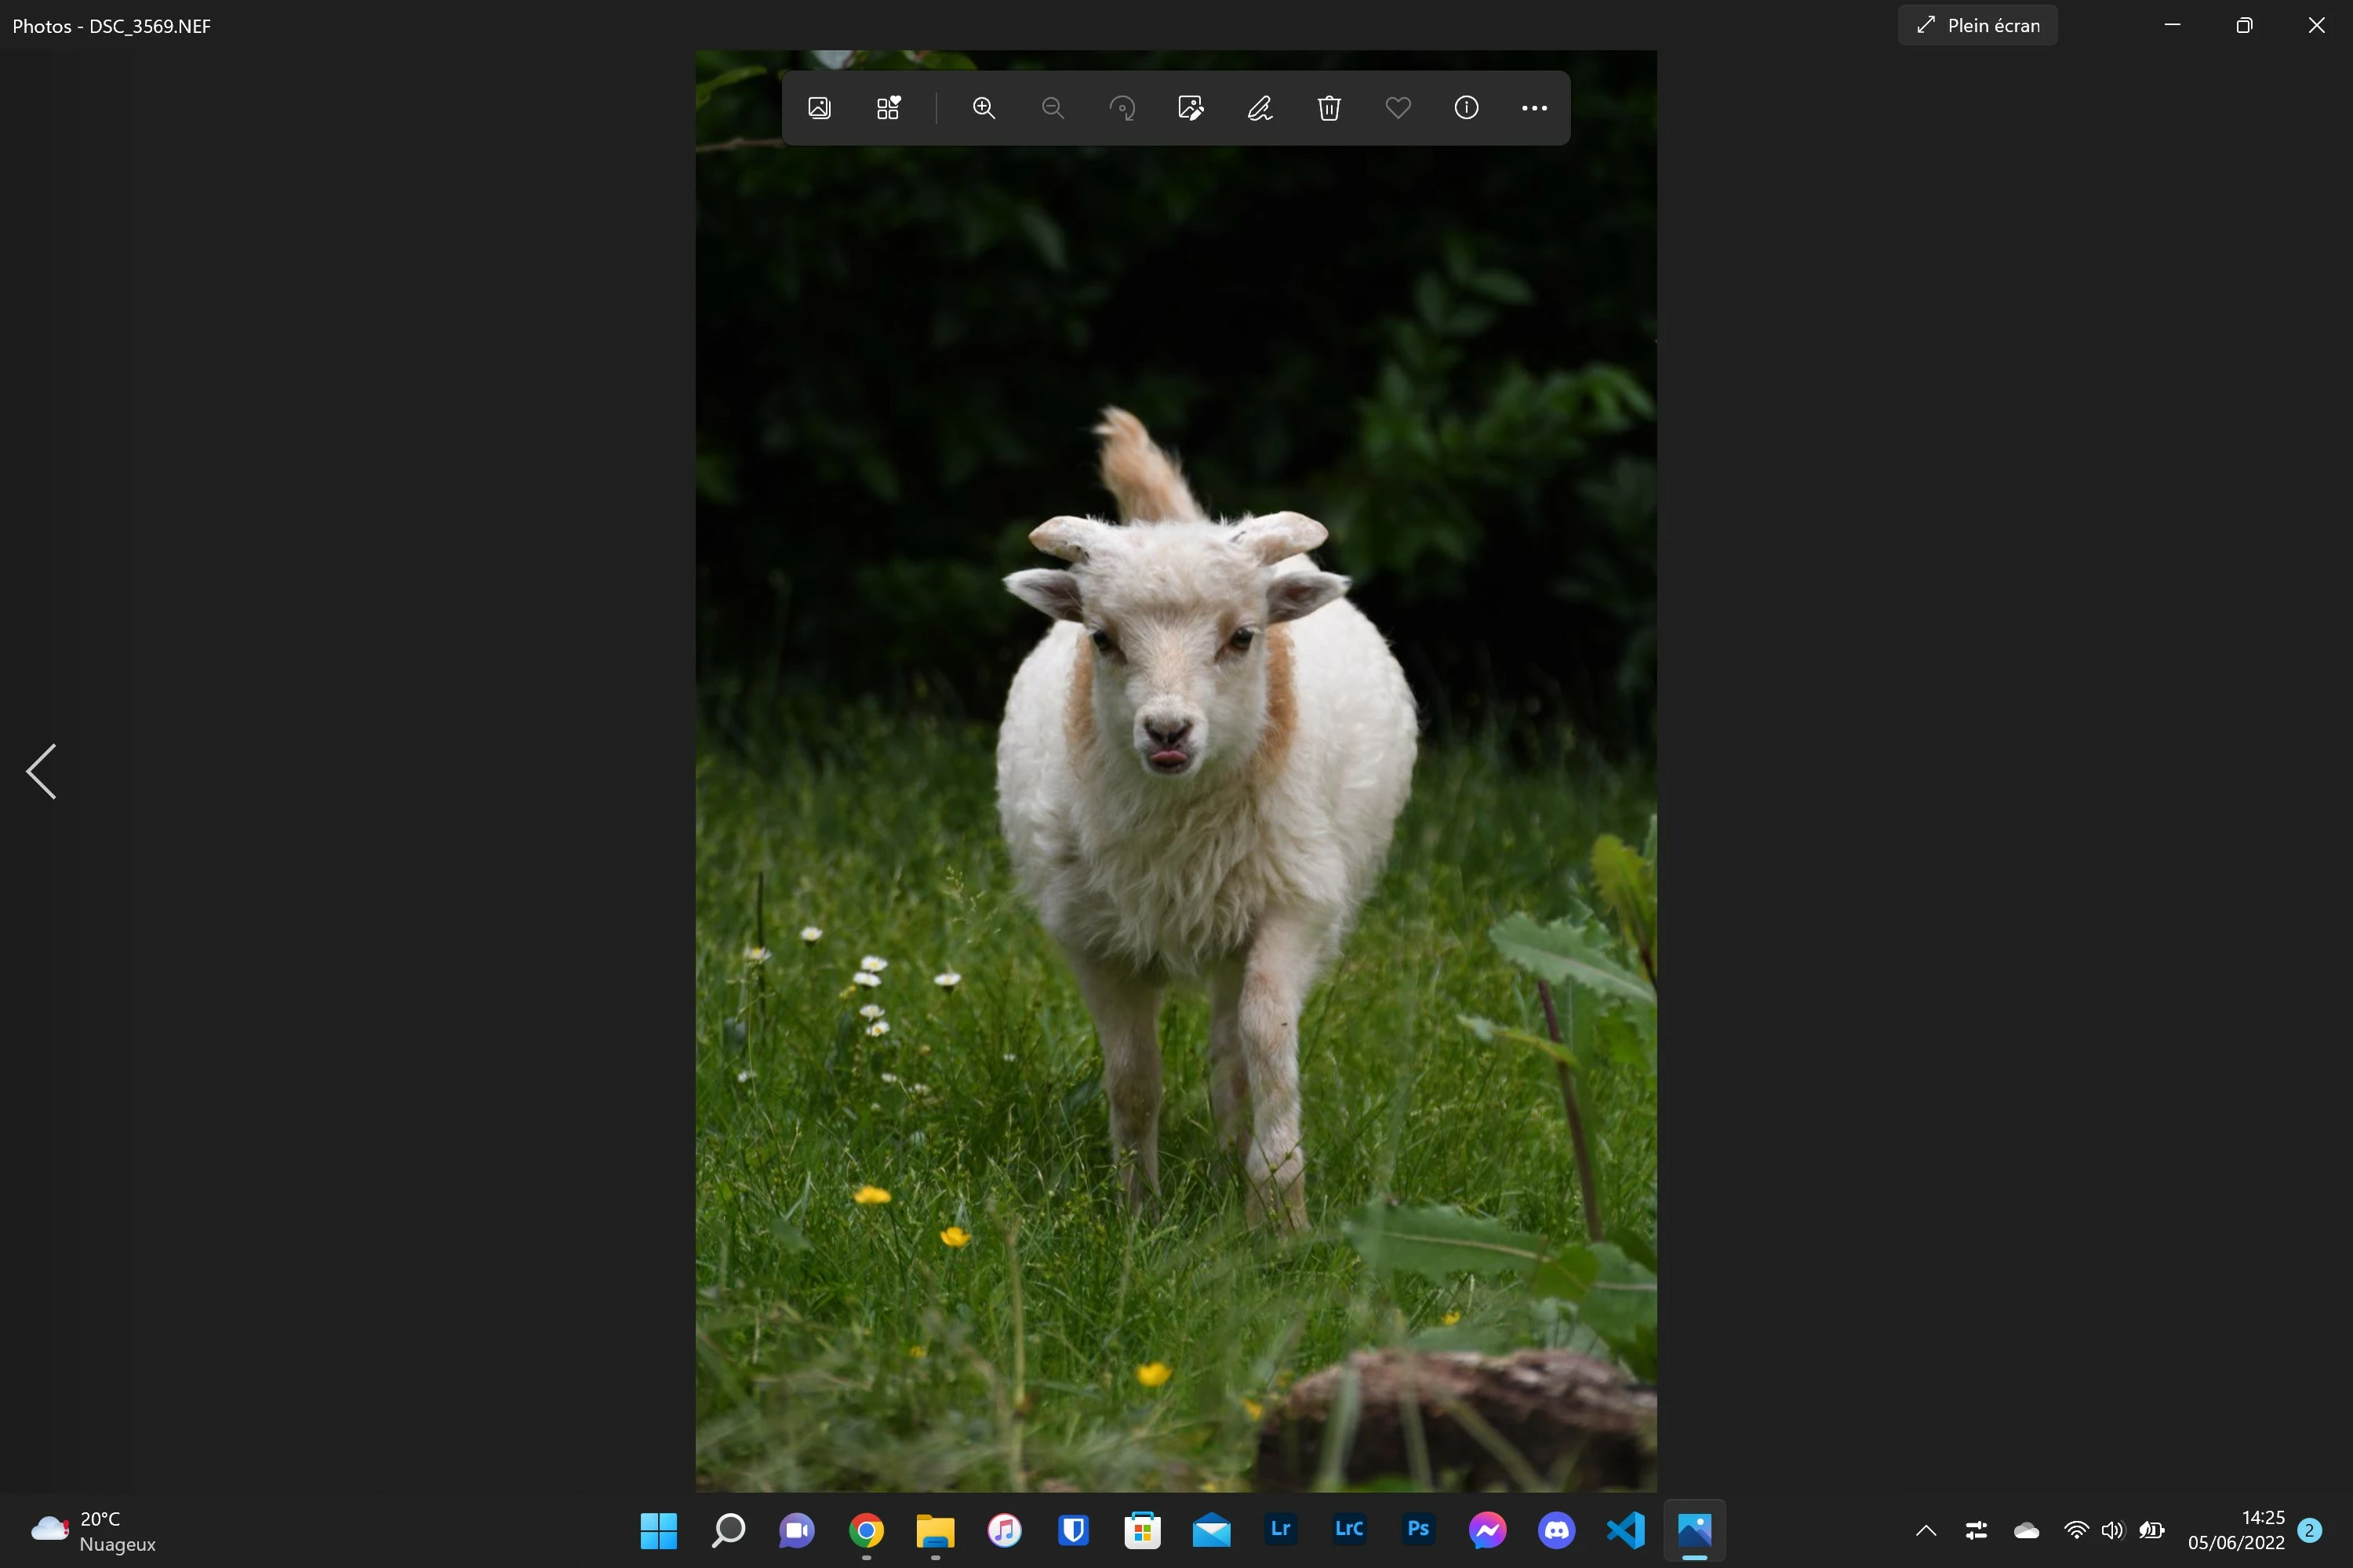Open the notification center badge

(x=2309, y=1530)
